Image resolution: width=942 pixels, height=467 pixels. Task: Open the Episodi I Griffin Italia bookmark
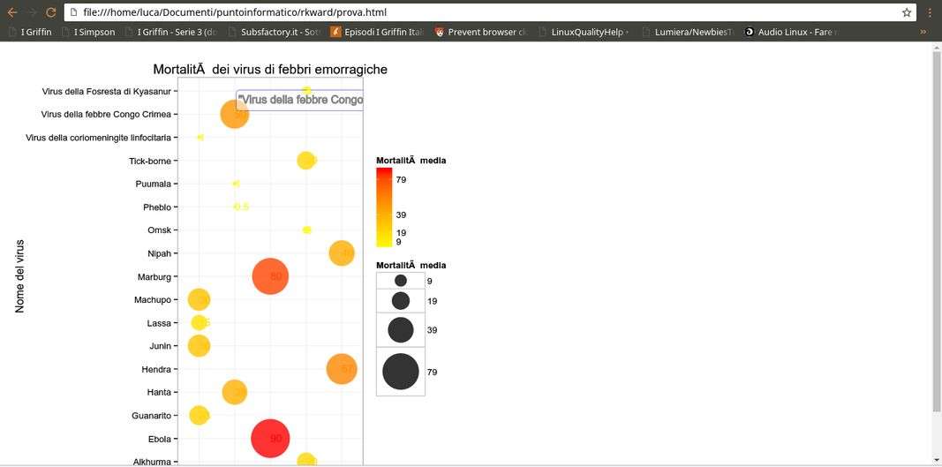pos(378,32)
